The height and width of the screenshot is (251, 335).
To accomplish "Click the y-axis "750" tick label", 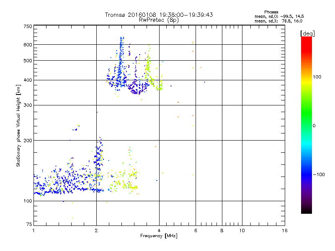I will click(28, 26).
